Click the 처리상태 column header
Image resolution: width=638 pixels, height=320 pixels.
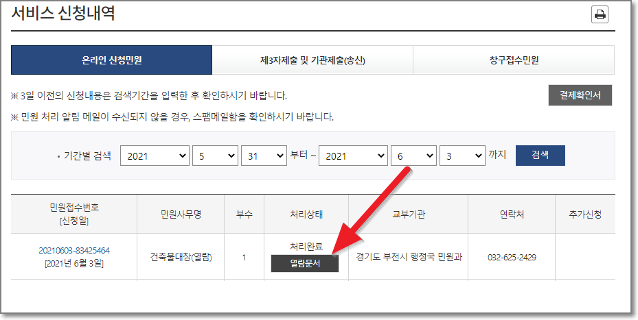(x=306, y=214)
